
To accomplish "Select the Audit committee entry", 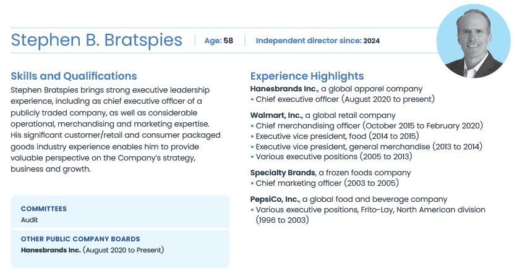I will (x=30, y=219).
